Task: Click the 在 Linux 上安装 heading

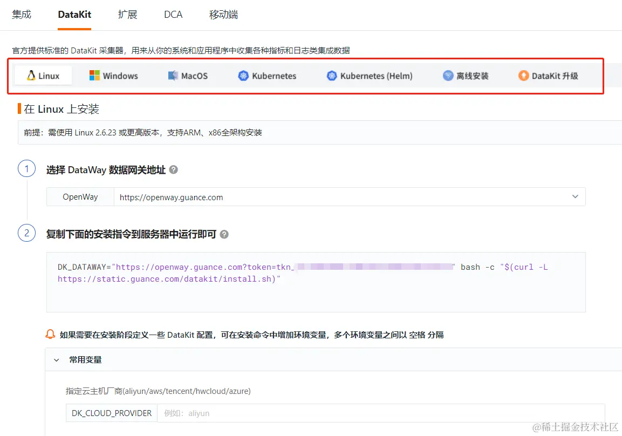Action: [61, 108]
